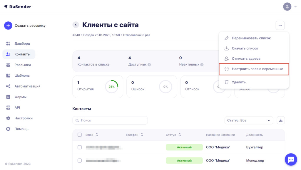Toggle the select-all checkbox in the table header
This screenshot has height=170, width=301.
[x=80, y=135]
